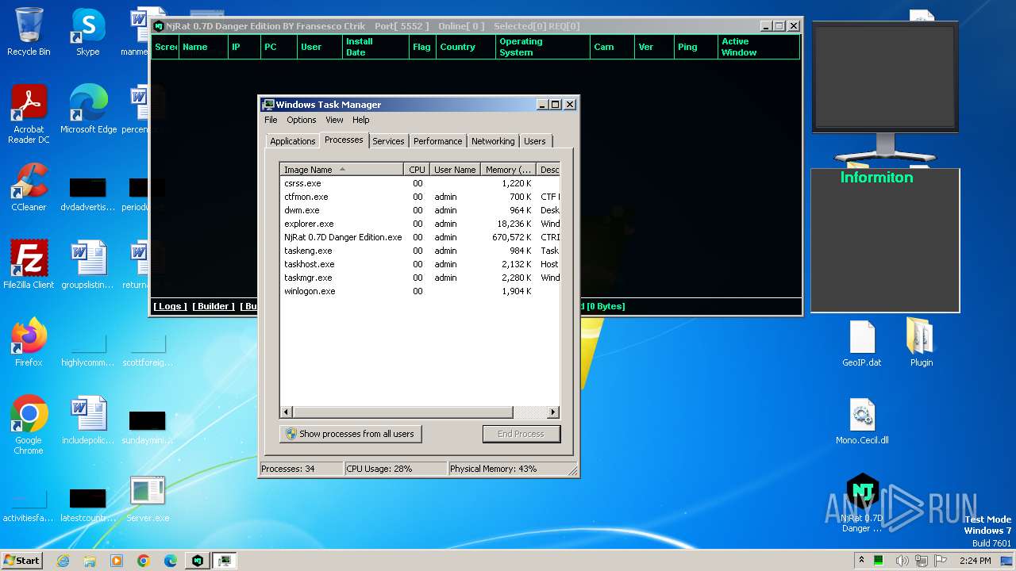Click process list scroll right arrow
Screen dimensions: 1016x571
click(553, 412)
